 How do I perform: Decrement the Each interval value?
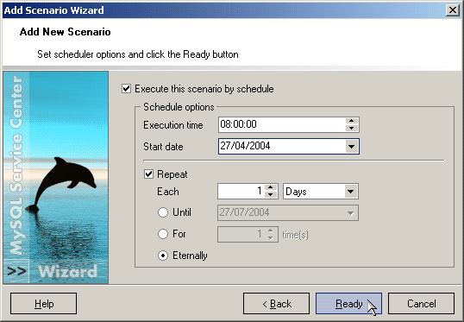coord(271,195)
